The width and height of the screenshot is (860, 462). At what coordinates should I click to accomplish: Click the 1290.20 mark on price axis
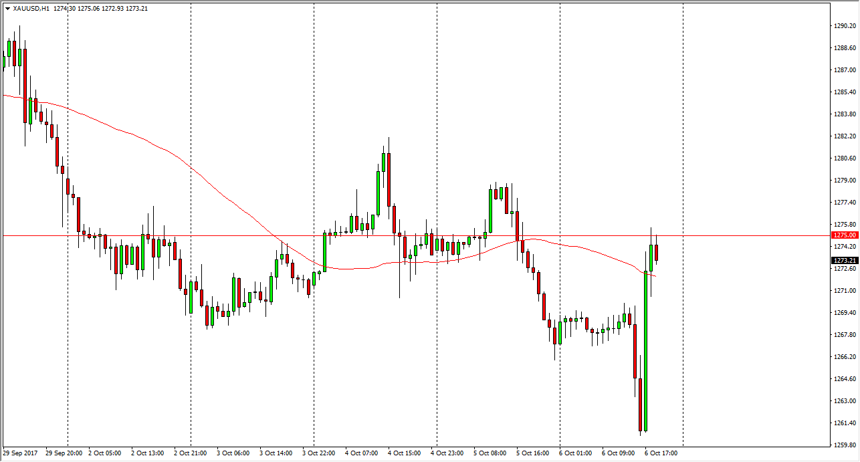[844, 26]
